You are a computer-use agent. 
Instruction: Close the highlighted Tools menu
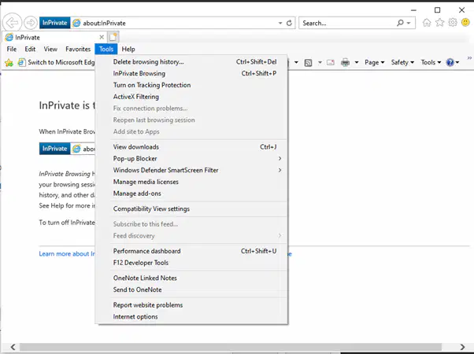106,49
